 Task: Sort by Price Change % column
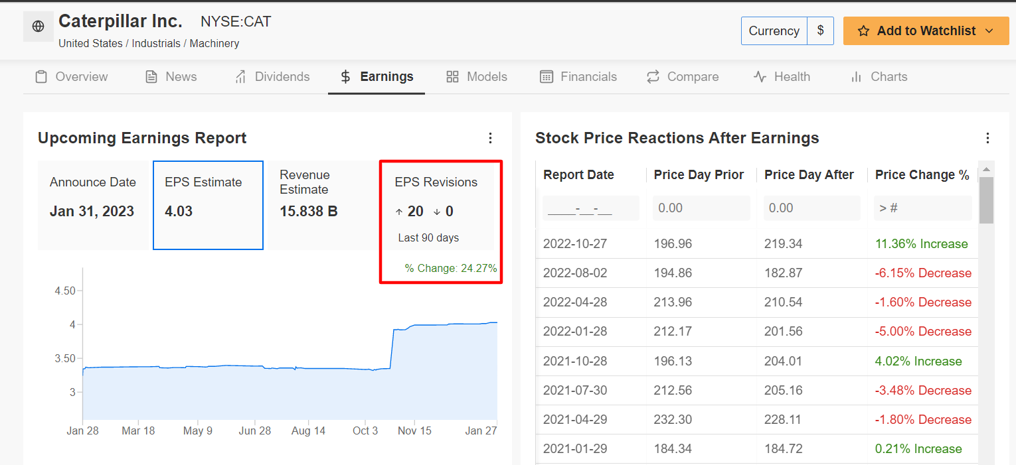(x=922, y=175)
